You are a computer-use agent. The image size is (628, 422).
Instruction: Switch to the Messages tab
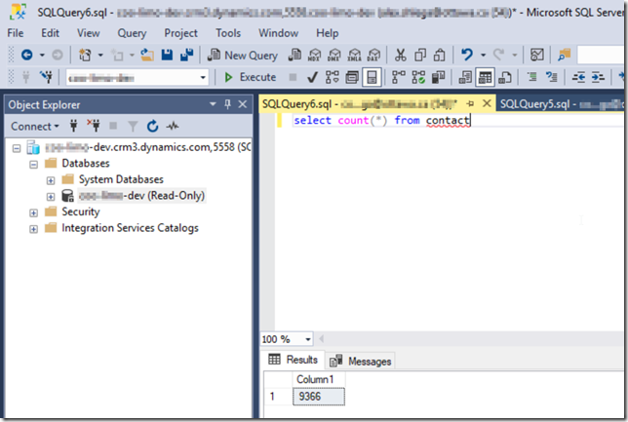362,362
